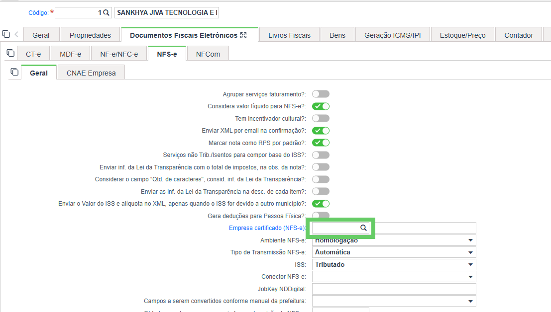The height and width of the screenshot is (312, 551).
Task: Open the CNAE Empresa tab
Action: [91, 73]
